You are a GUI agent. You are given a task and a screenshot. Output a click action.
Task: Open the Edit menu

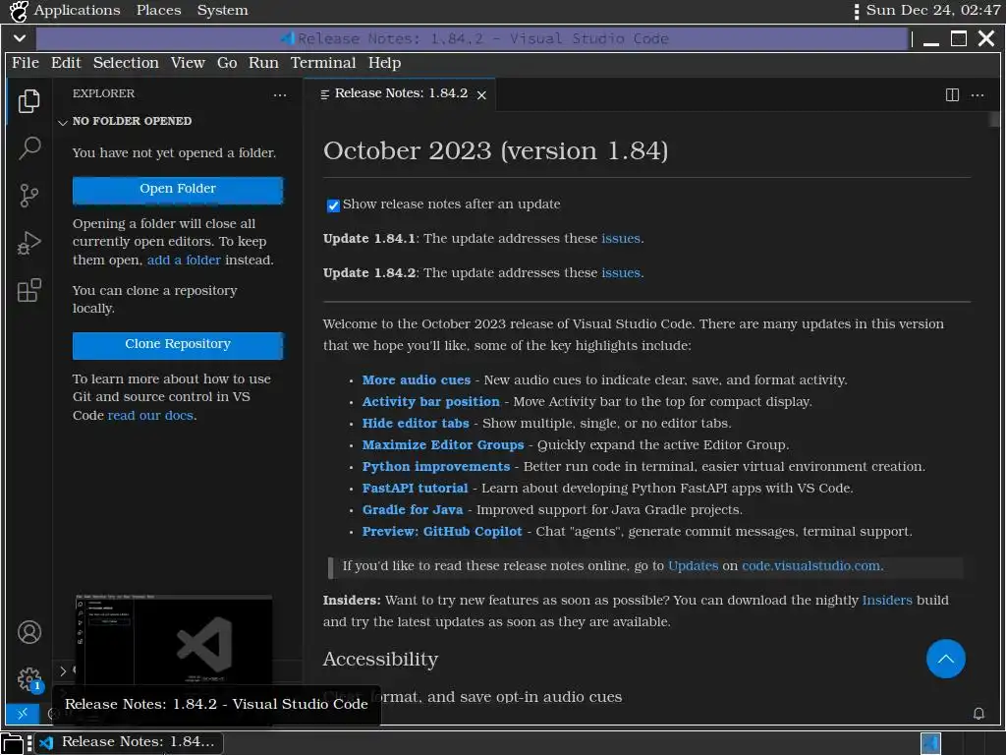click(x=66, y=63)
